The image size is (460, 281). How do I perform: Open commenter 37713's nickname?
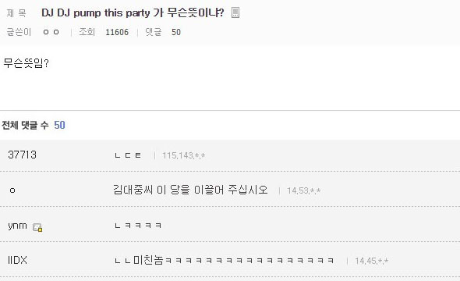[x=23, y=155]
